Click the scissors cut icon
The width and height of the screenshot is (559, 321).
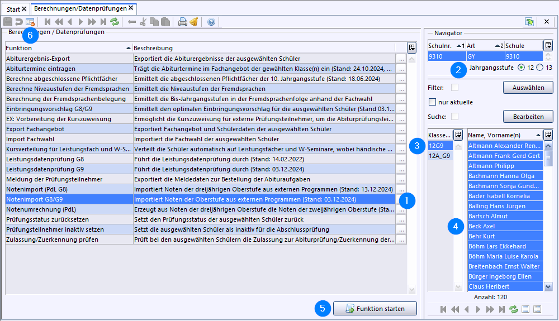coord(143,22)
